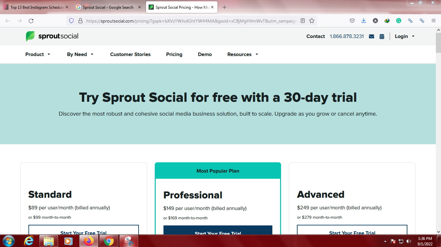This screenshot has height=247, width=441.
Task: Close the Sprout Social Pricing tab
Action: pos(212,7)
